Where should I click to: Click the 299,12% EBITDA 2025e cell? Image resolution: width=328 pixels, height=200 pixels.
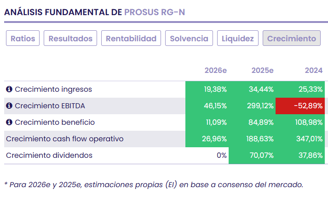click(262, 106)
